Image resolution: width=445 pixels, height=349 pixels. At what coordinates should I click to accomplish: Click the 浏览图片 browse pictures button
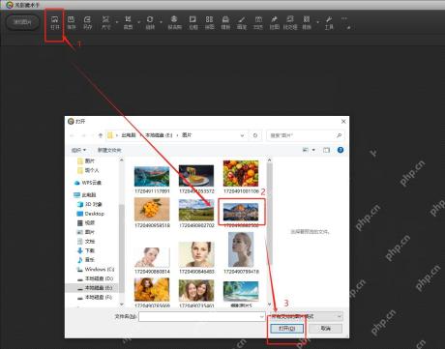point(22,22)
